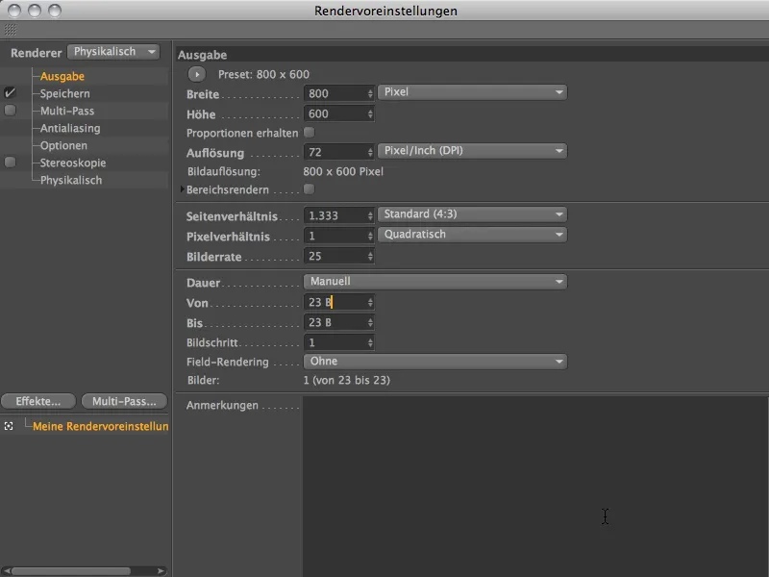Select Ausgabe in the settings tree
769x577 pixels.
point(62,76)
